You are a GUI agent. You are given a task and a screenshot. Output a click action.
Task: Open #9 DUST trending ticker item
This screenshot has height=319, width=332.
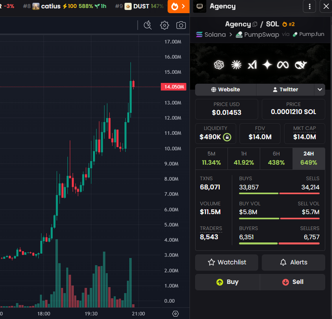point(139,6)
